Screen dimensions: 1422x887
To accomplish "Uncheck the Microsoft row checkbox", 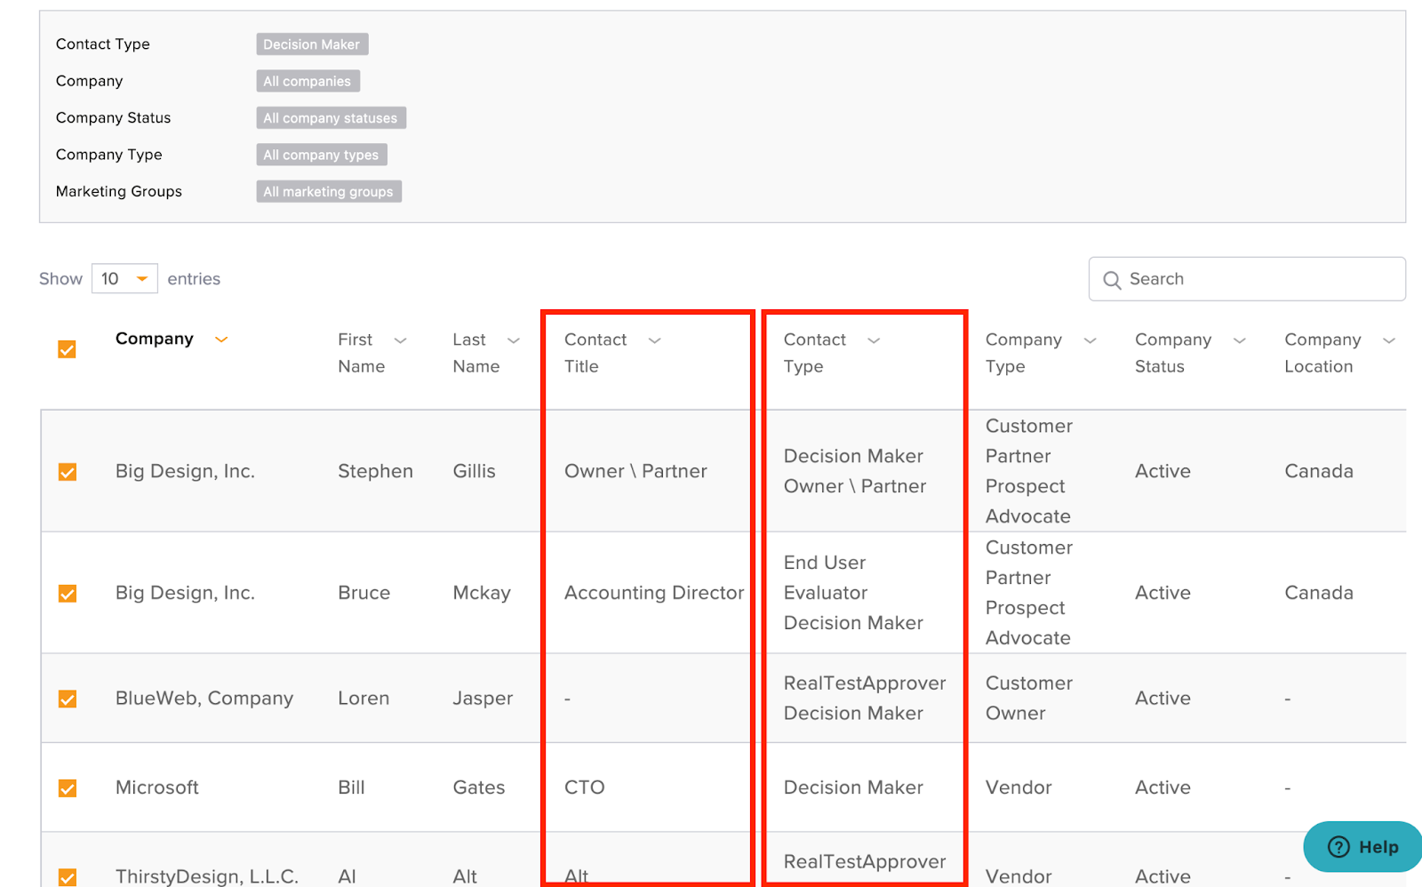I will click(67, 788).
